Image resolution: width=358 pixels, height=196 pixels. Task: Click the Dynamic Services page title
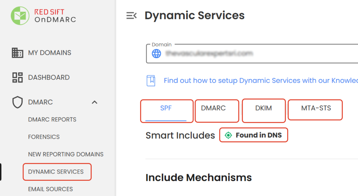pyautogui.click(x=195, y=15)
